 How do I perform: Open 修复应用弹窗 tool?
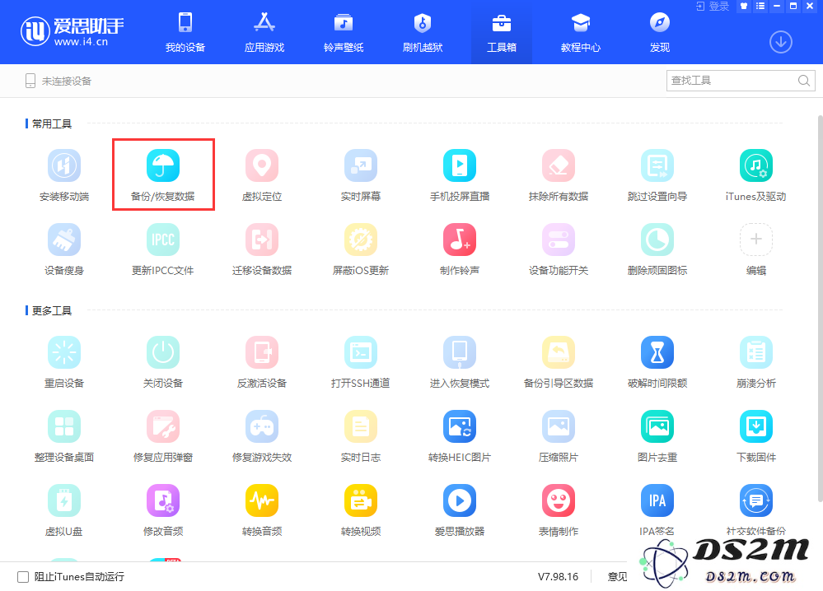click(163, 436)
